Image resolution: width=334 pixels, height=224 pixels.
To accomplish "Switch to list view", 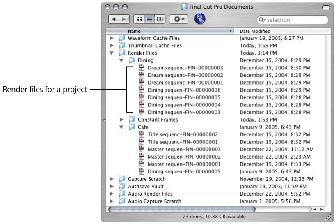I will click(x=149, y=19).
